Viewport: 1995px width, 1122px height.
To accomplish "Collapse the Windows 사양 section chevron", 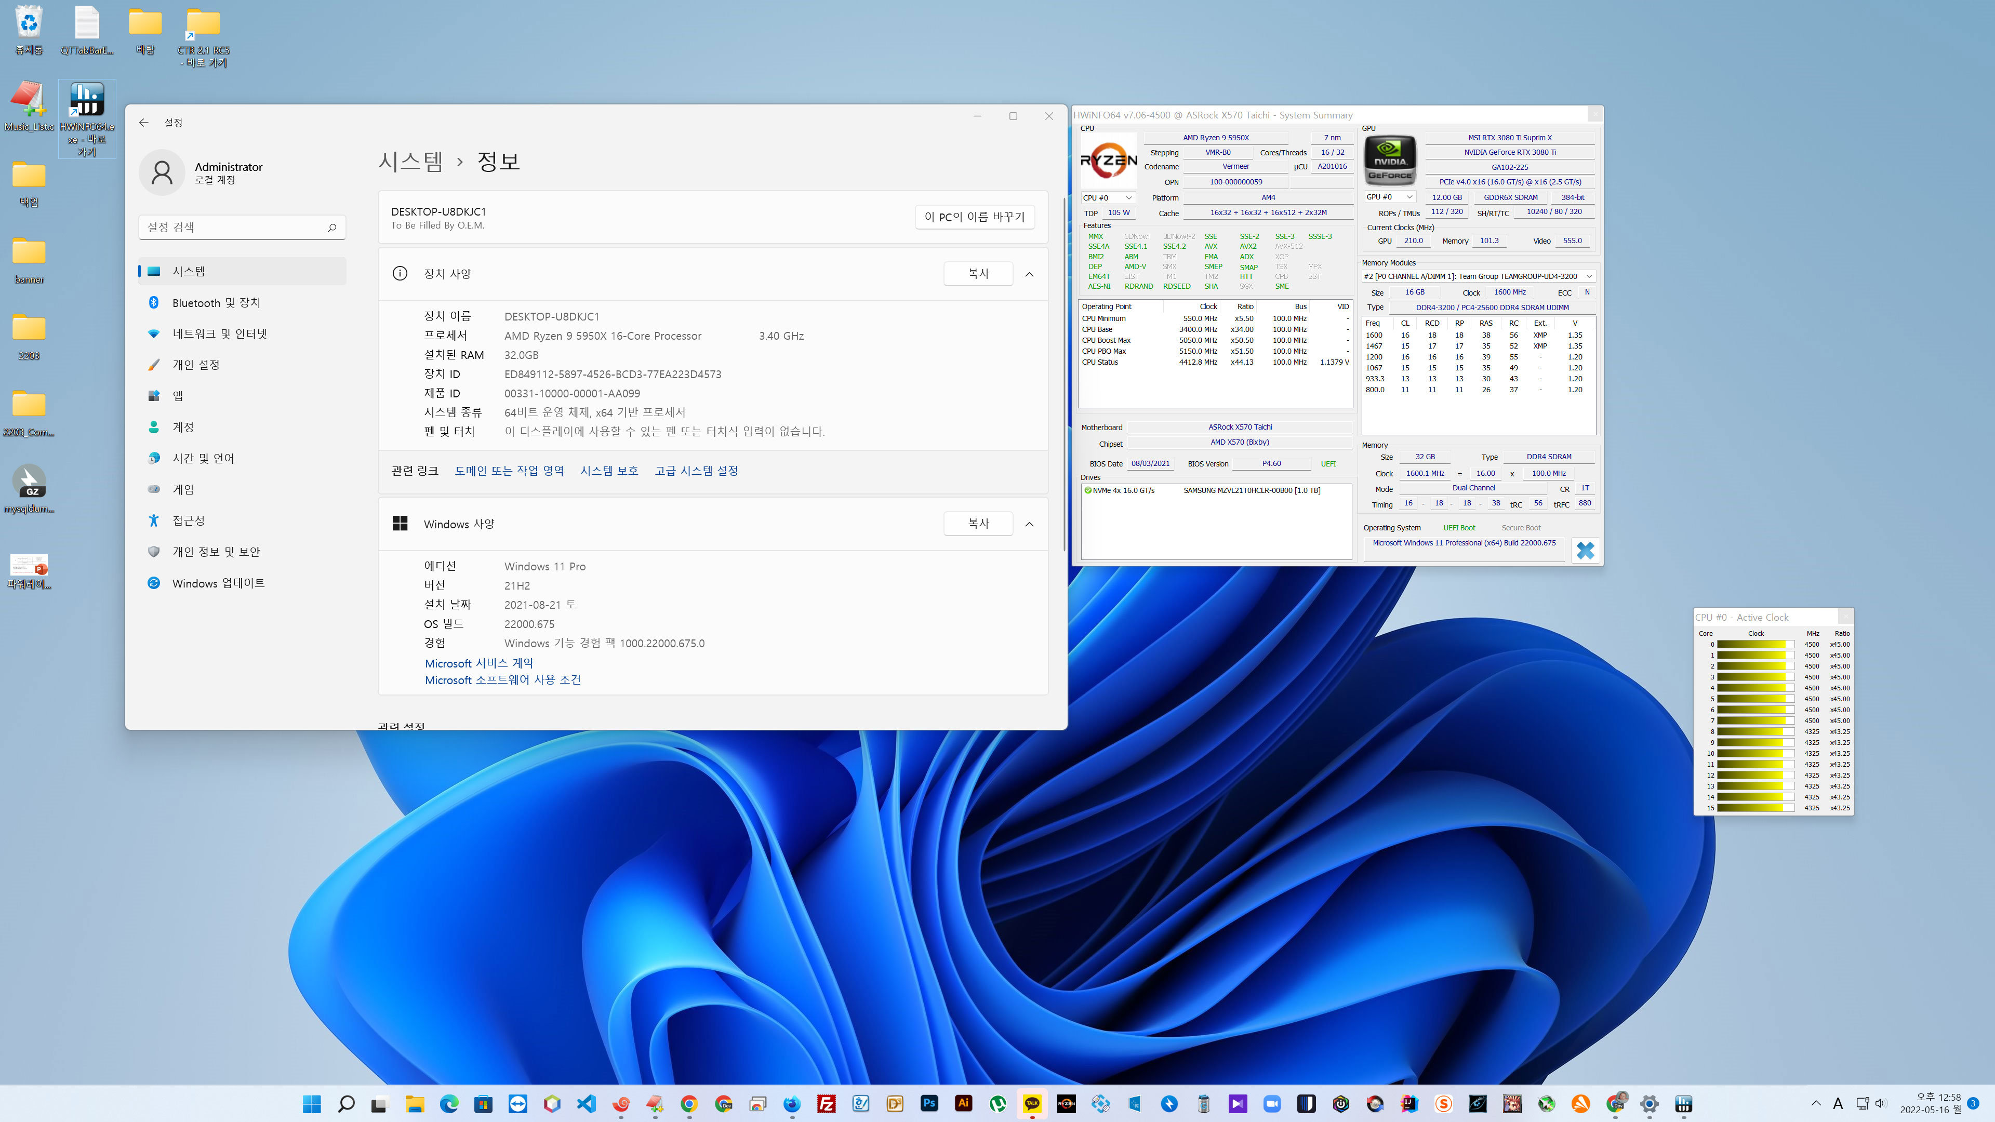I will [1029, 524].
